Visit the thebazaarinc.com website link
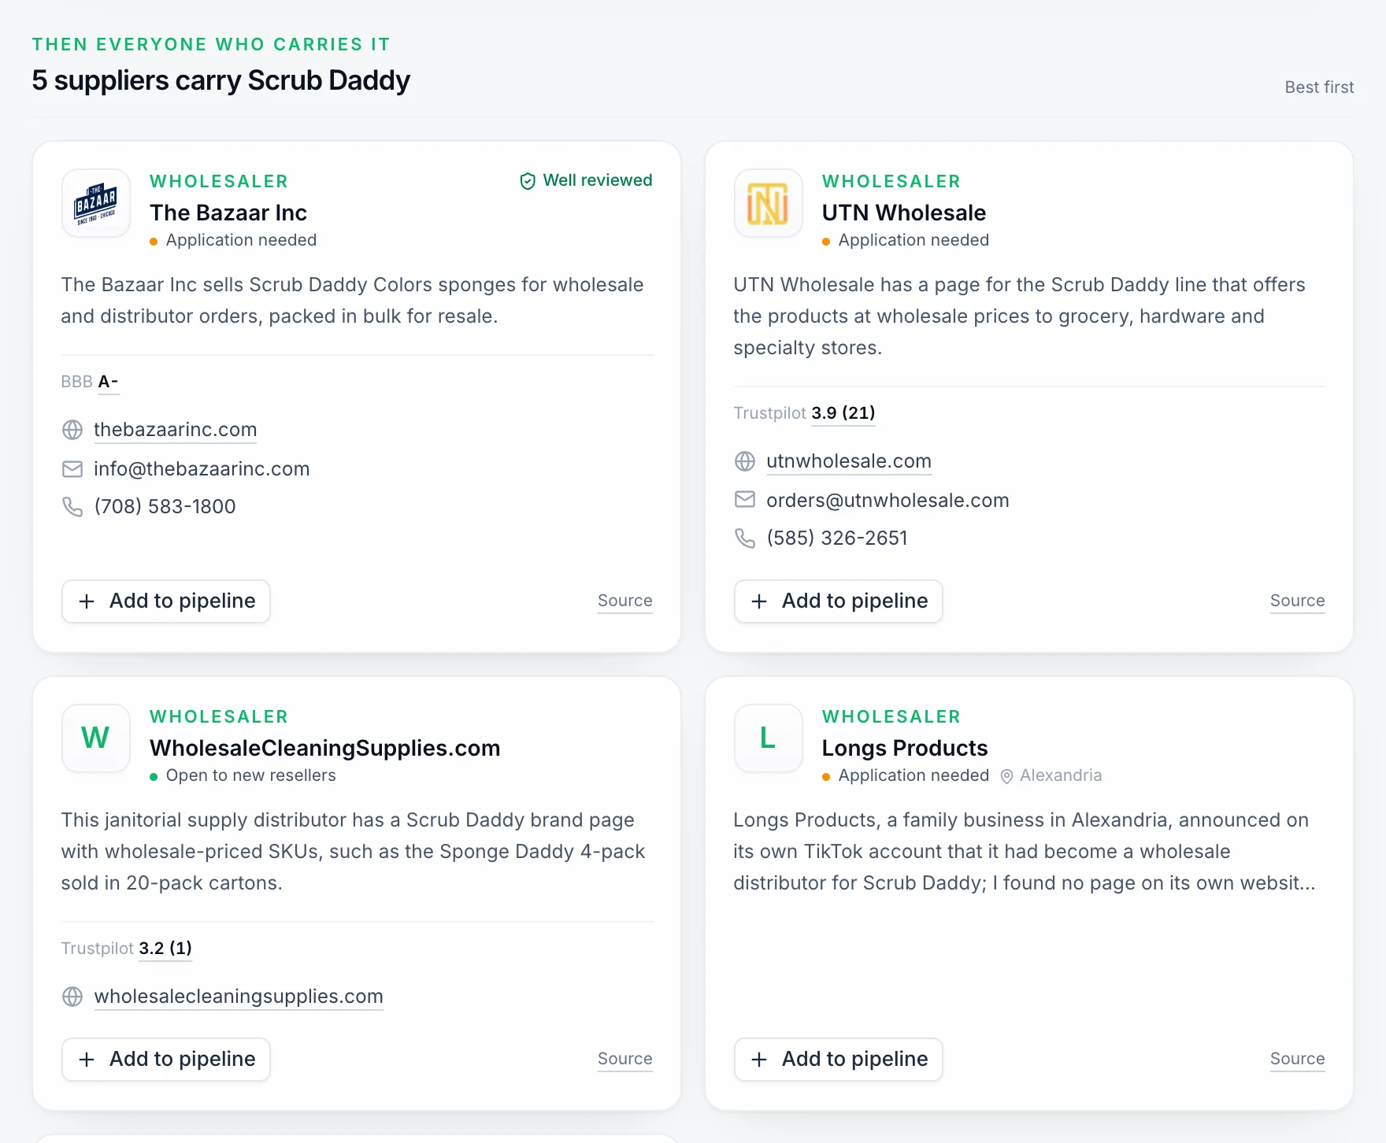 tap(176, 430)
